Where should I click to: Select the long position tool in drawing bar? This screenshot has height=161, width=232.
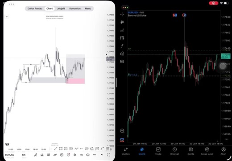click(66, 149)
